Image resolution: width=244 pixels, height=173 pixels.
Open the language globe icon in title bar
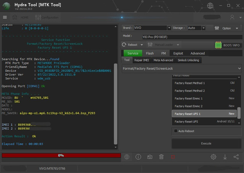click(210, 6)
